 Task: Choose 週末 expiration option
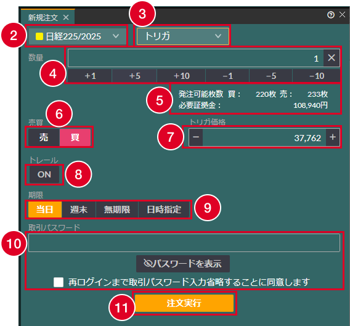point(79,210)
